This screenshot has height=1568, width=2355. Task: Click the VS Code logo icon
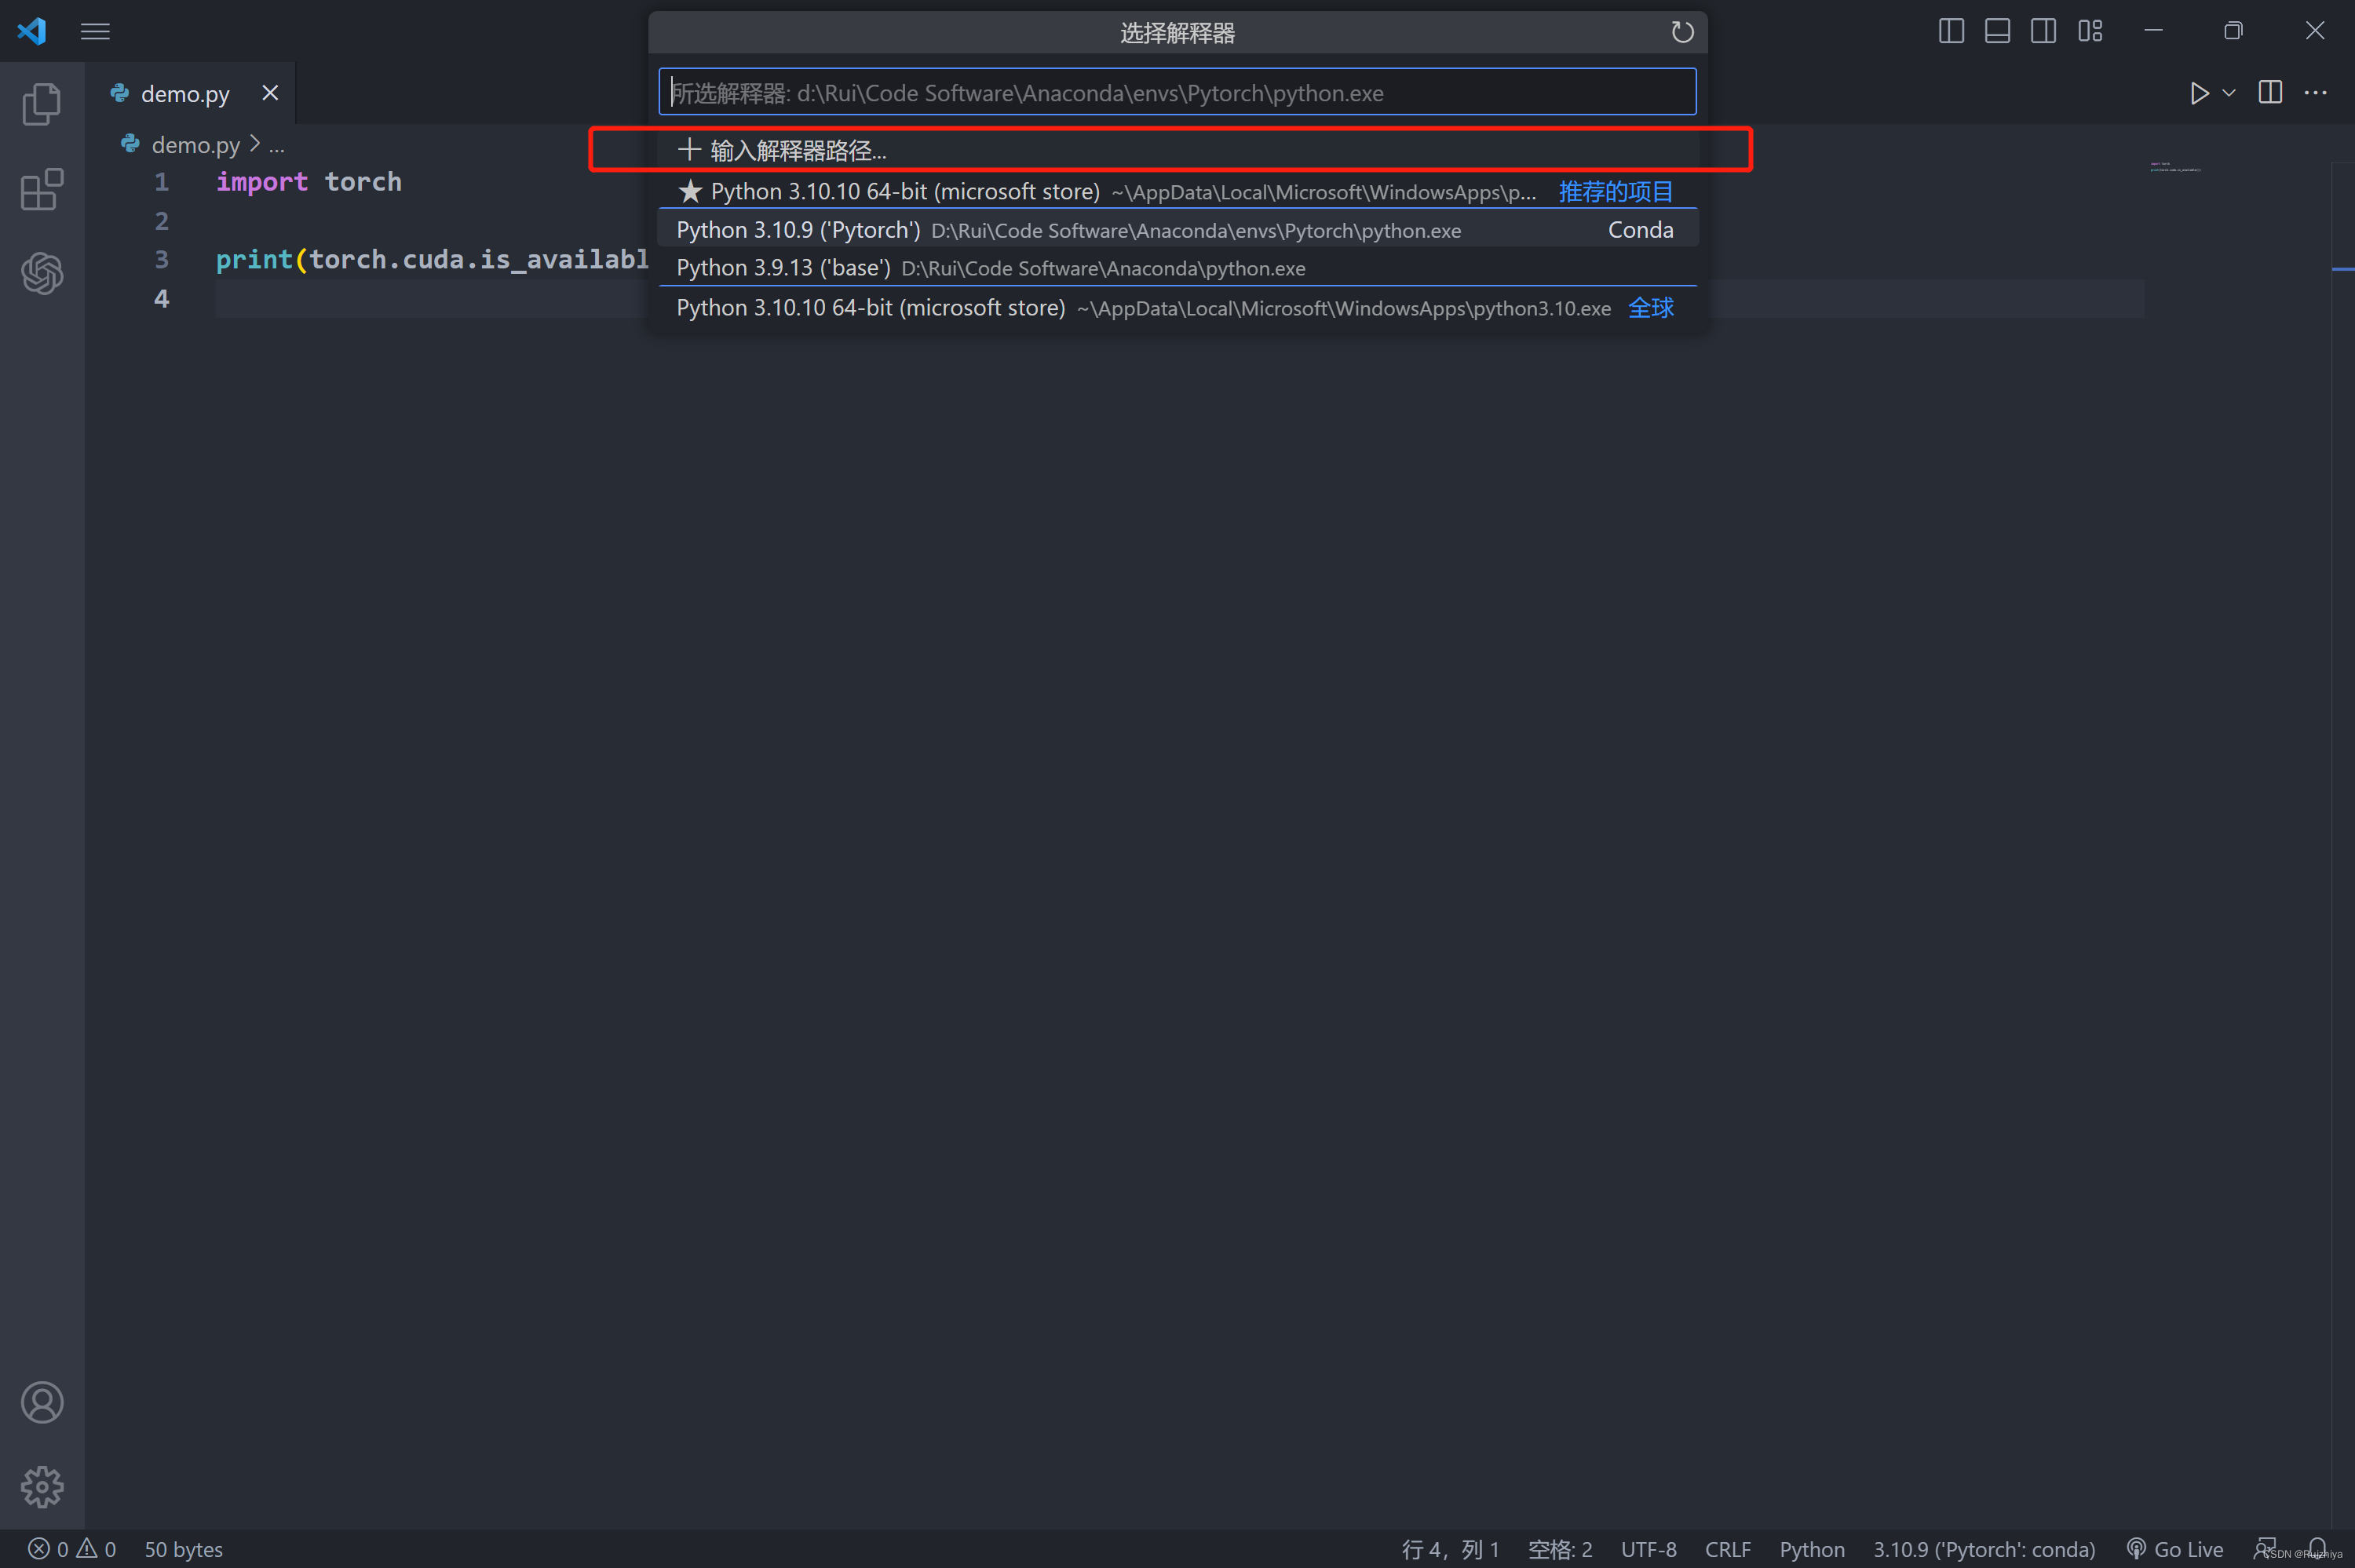[32, 31]
